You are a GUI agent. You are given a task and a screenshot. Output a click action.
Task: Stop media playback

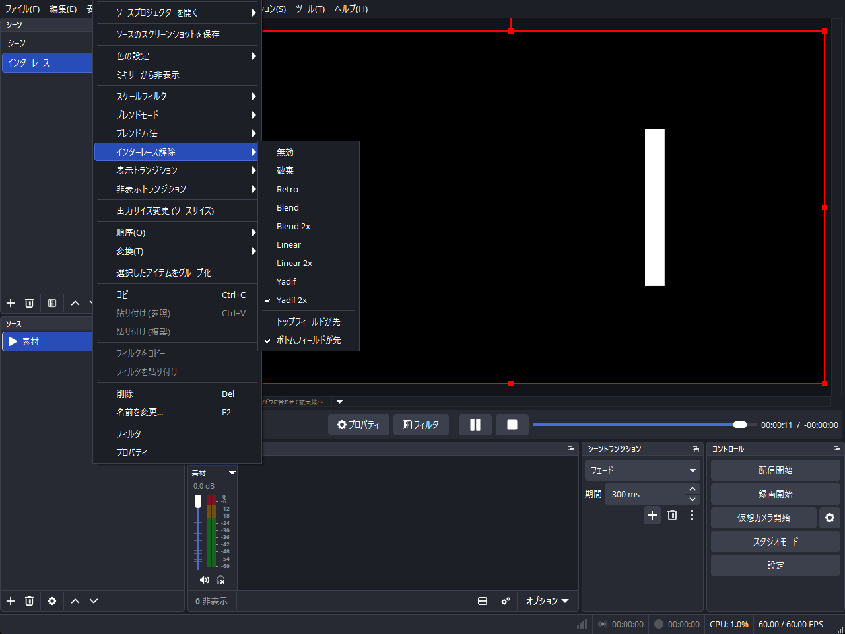512,425
